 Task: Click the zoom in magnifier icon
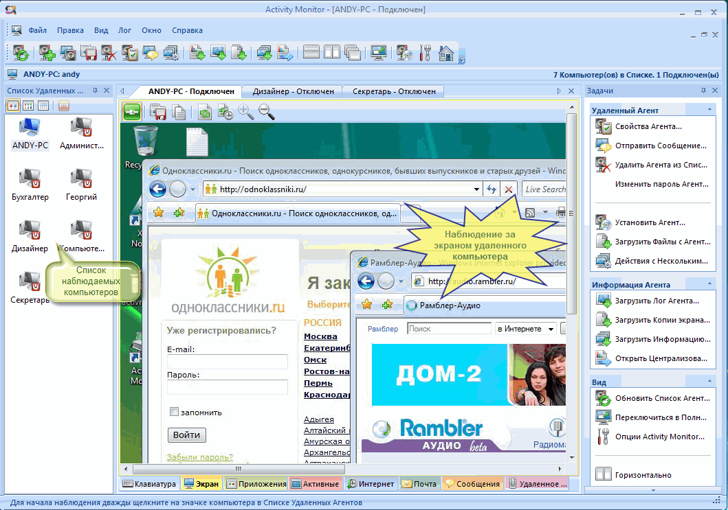(x=245, y=112)
